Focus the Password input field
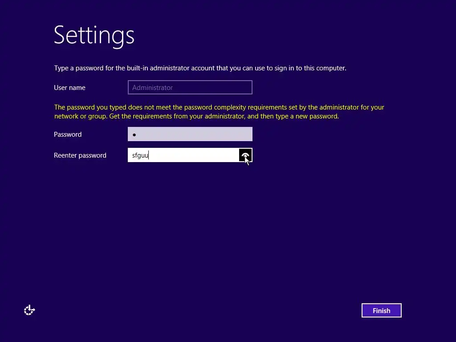 tap(190, 134)
